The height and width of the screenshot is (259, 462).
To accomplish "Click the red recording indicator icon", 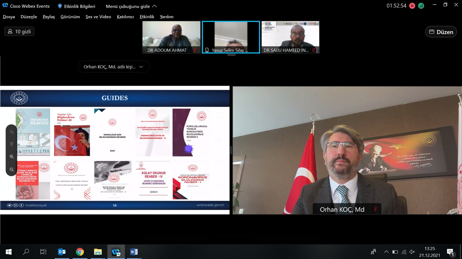I will coord(412,6).
